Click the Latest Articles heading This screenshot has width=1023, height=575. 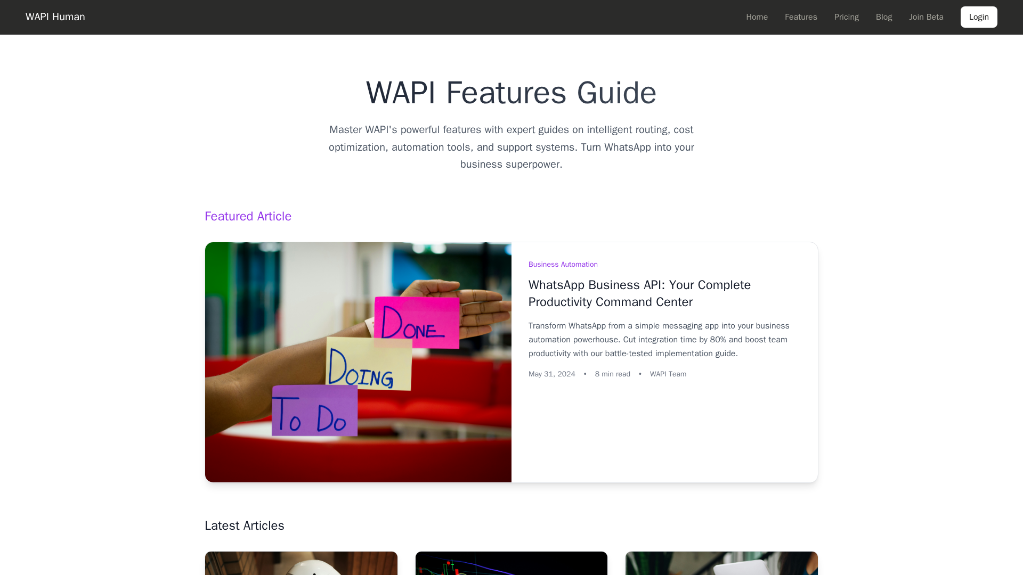pos(245,525)
